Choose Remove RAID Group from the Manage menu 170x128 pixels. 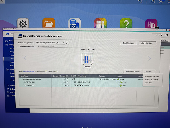pyautogui.click(x=152, y=80)
